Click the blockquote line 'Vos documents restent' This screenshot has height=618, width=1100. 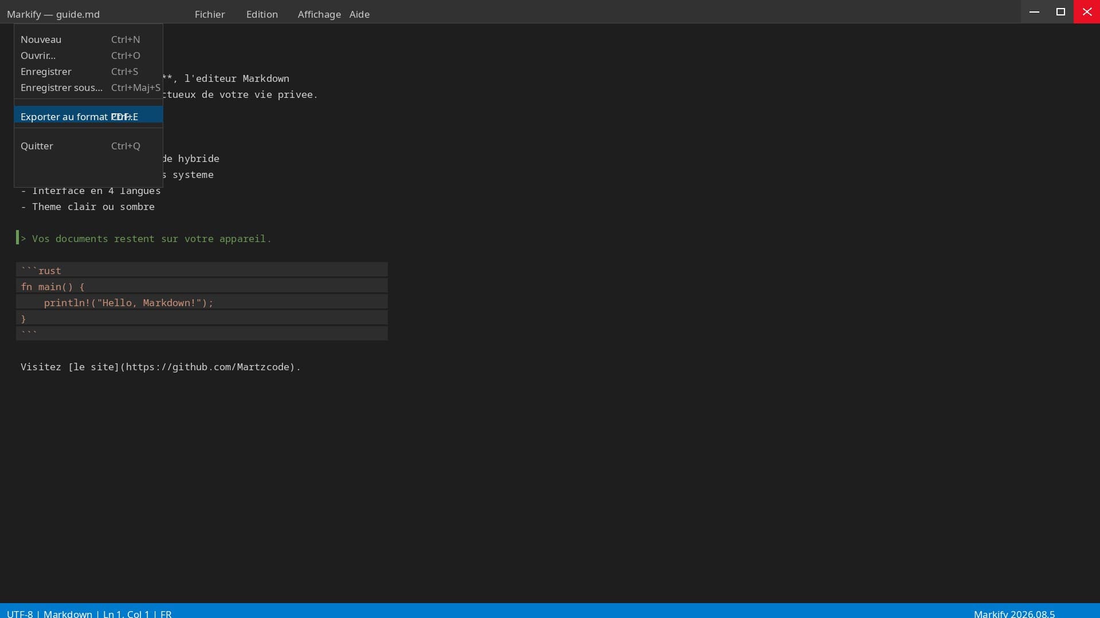click(146, 239)
